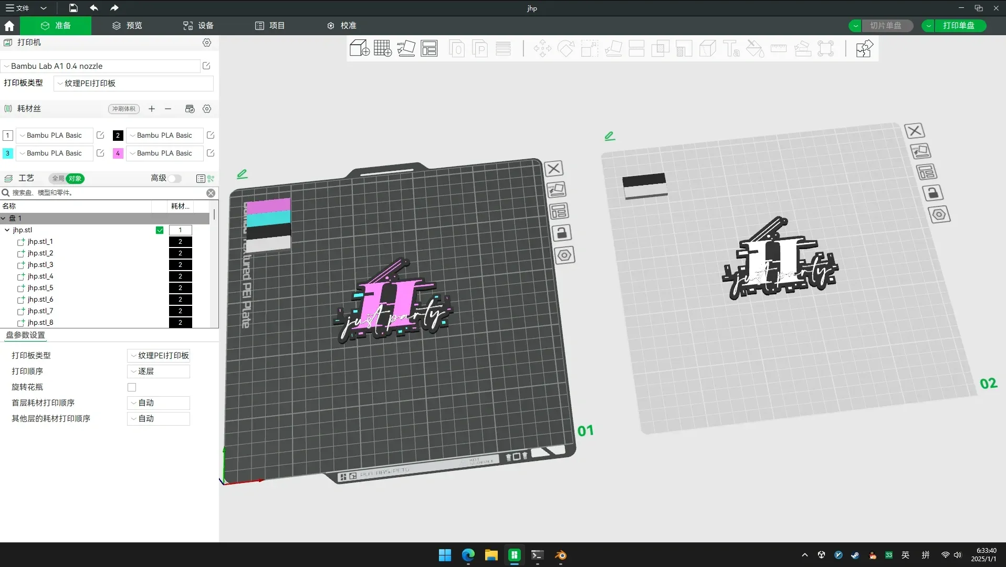Screen dimensions: 1006x567
Task: Click the 盘参数设置 tab label
Action: [25, 335]
